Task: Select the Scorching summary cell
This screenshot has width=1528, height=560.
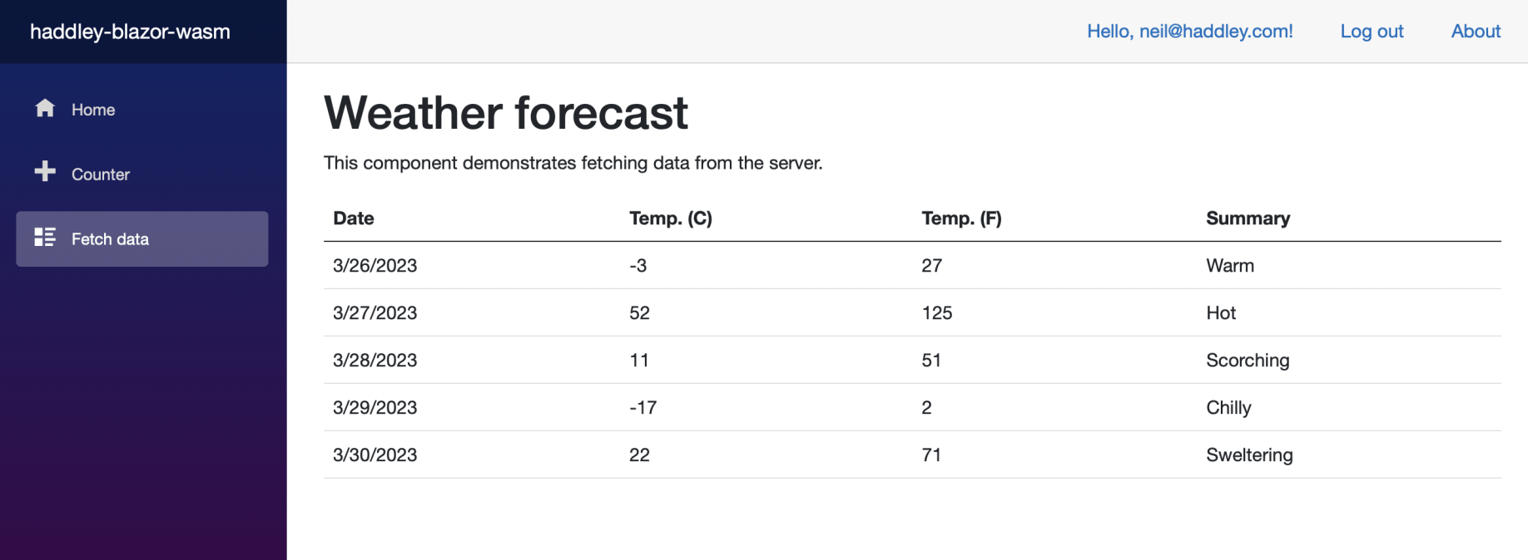Action: (x=1248, y=361)
